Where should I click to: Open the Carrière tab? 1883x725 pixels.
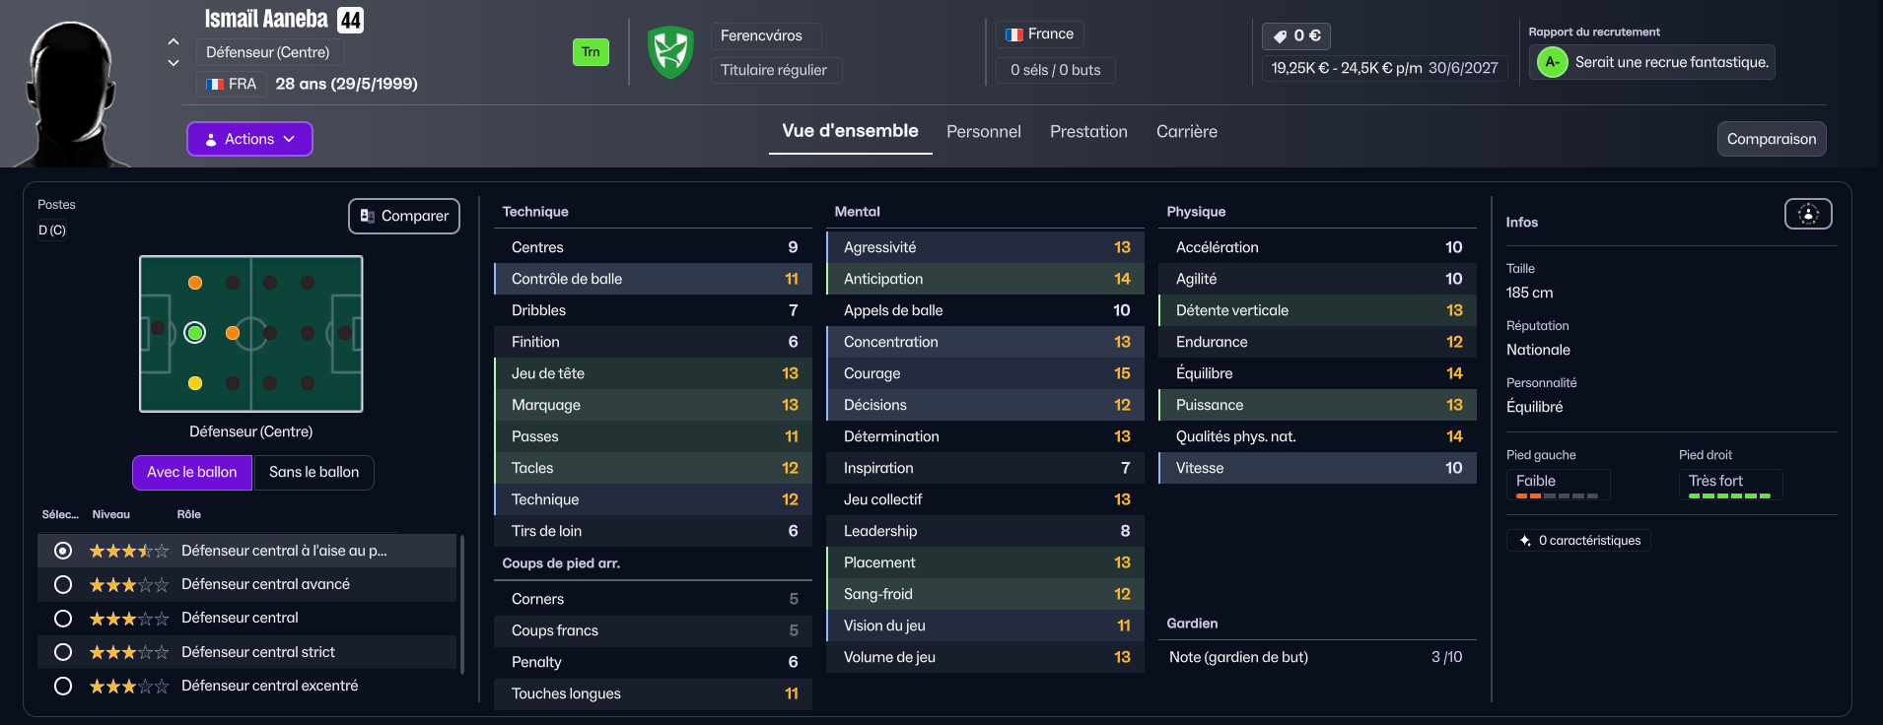coord(1186,131)
